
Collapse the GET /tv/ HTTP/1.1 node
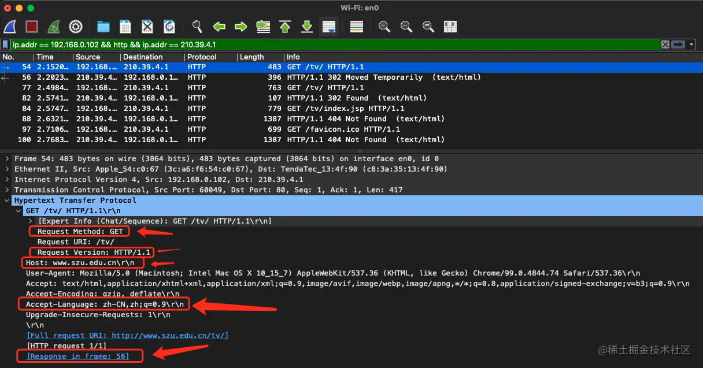click(x=18, y=211)
